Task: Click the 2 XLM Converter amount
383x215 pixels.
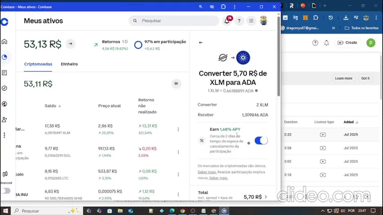Action: point(262,105)
